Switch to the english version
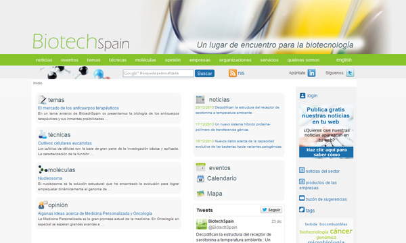Viewport: 406px width, 243px height. pyautogui.click(x=344, y=60)
